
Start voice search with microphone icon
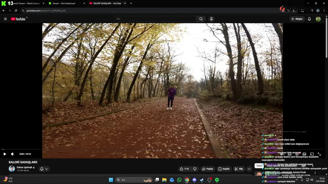pos(211,19)
